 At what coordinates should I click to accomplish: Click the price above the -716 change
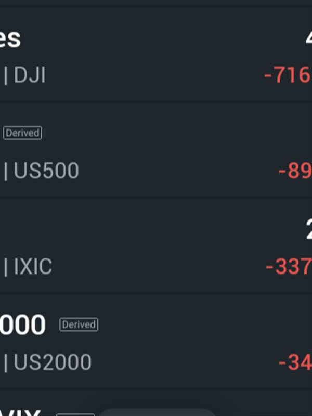(x=307, y=38)
